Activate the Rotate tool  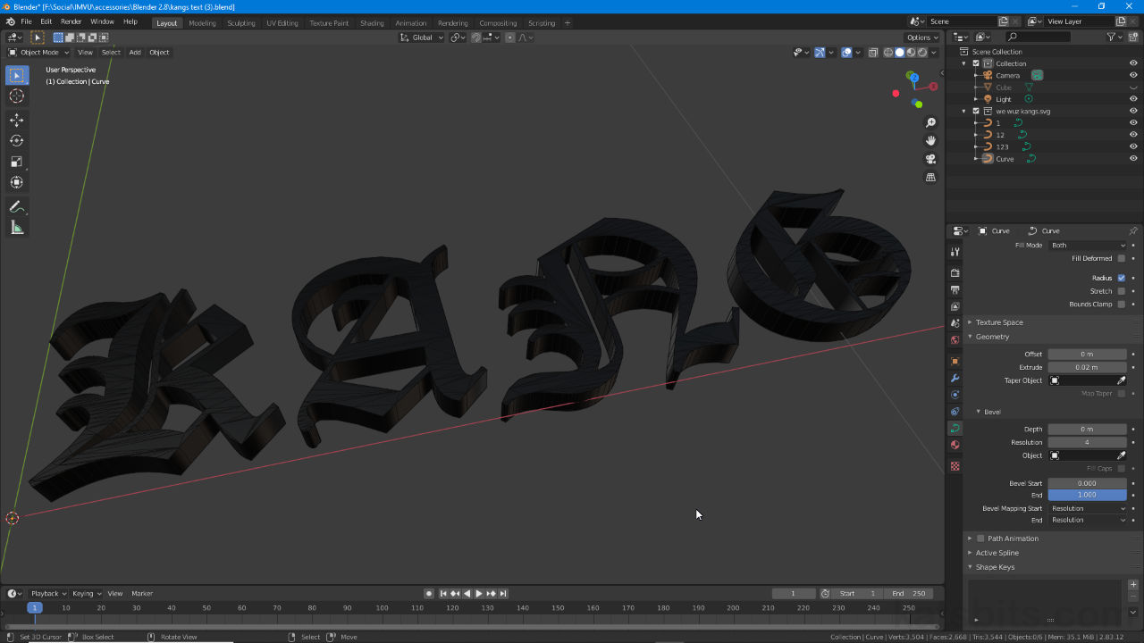point(17,140)
